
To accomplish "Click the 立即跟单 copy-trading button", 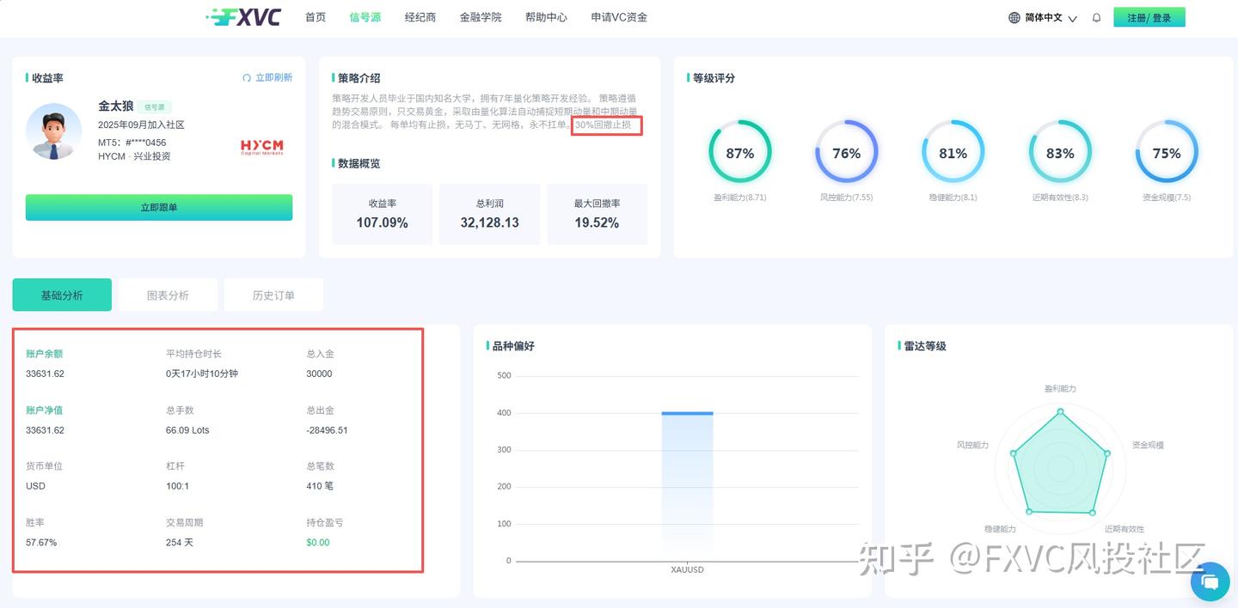I will 158,207.
